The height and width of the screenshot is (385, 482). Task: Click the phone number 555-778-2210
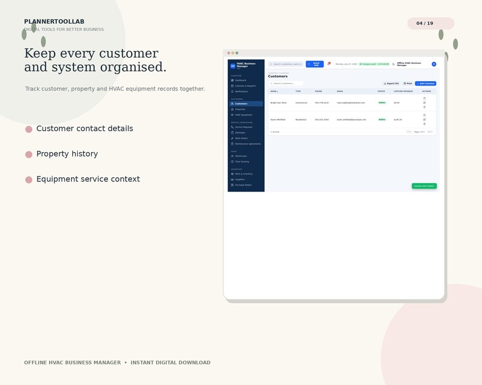(322, 103)
